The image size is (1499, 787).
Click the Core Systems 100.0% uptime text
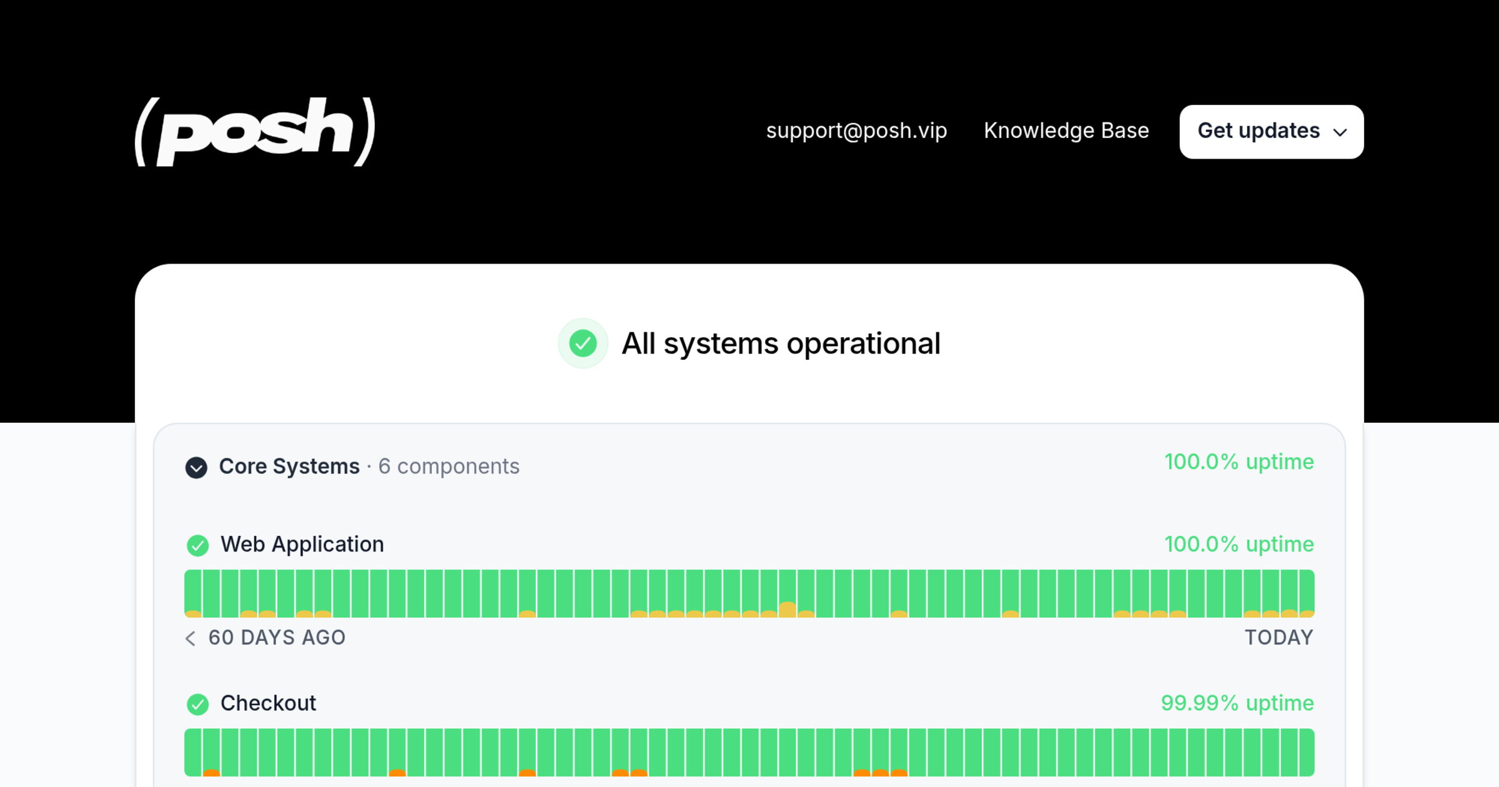(1239, 462)
